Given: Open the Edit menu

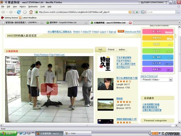Looking at the screenshot, I should coord(8,7).
